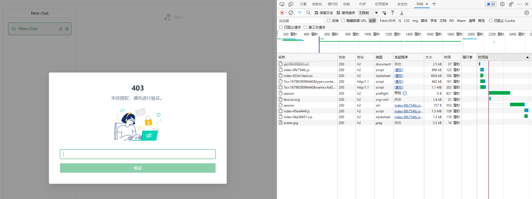Switch to the 控制台 tab

(317, 4)
